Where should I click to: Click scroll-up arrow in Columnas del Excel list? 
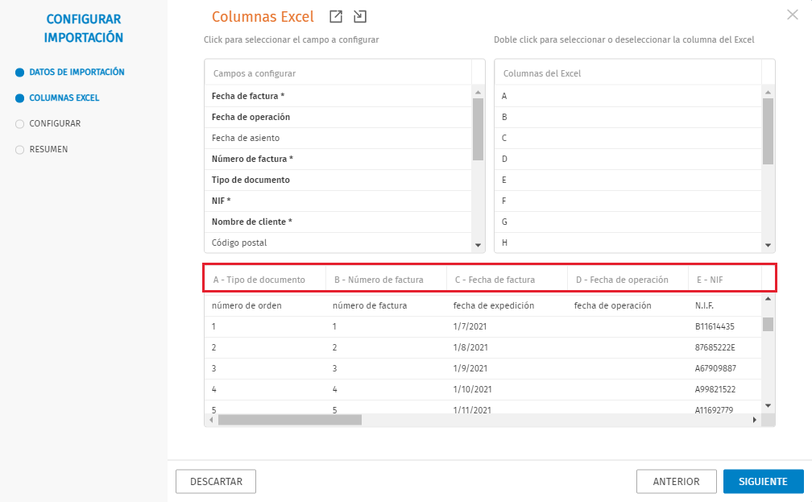point(768,92)
